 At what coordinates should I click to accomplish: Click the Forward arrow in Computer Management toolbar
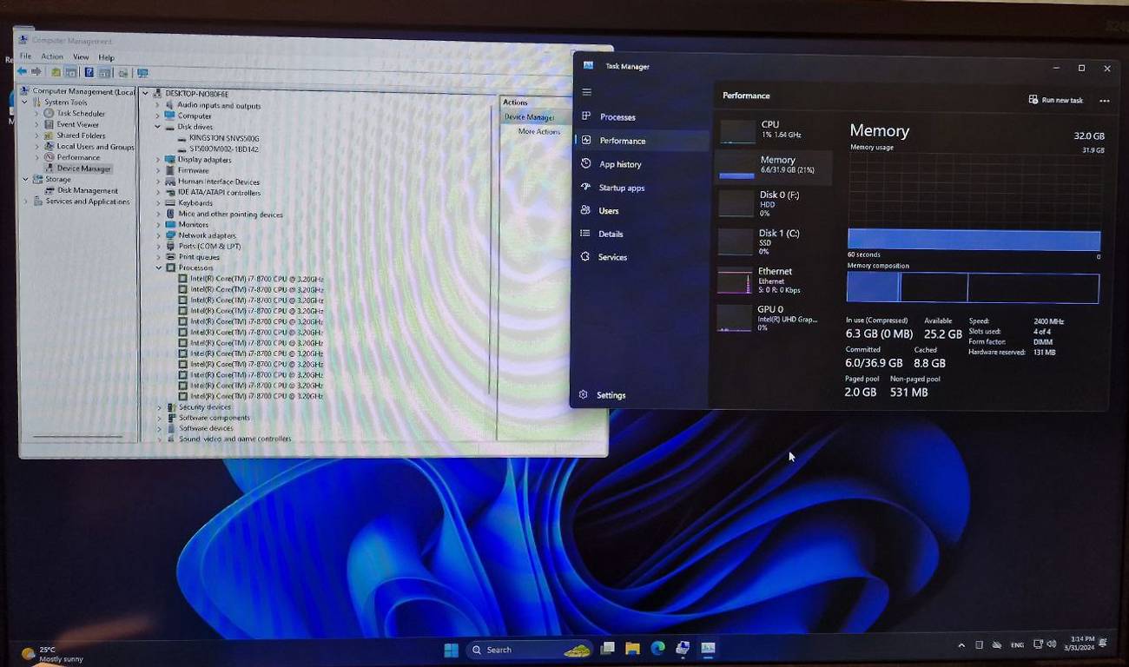(x=36, y=72)
